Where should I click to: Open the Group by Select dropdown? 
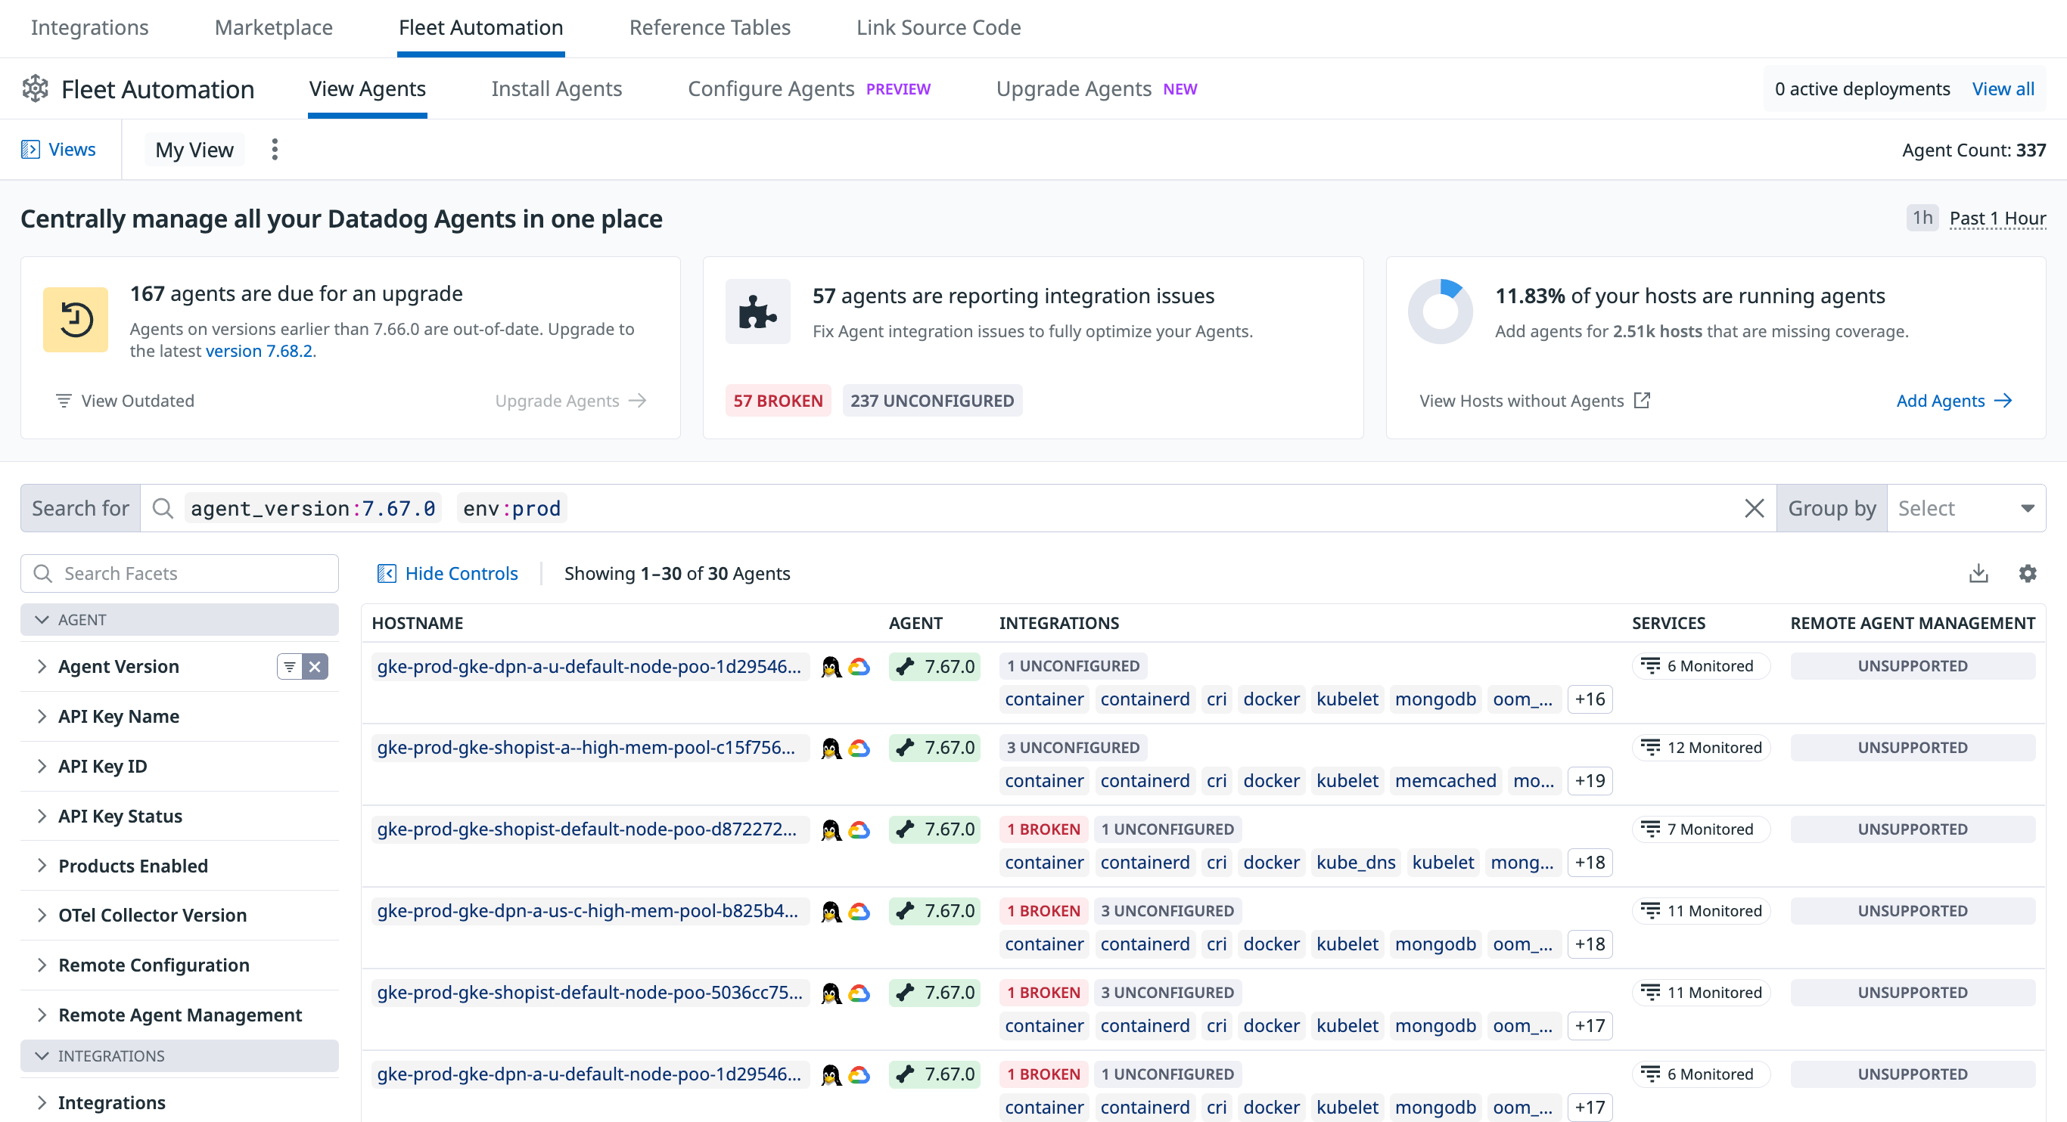pyautogui.click(x=1966, y=509)
